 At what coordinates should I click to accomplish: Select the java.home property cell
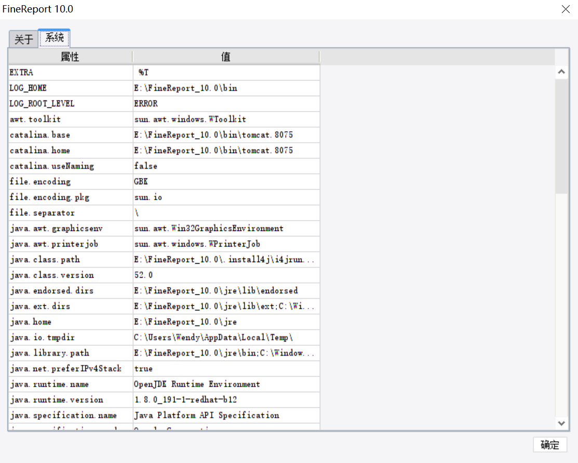(x=71, y=322)
